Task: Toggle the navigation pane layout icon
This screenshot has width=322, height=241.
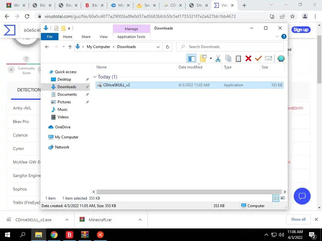Action: point(192,59)
